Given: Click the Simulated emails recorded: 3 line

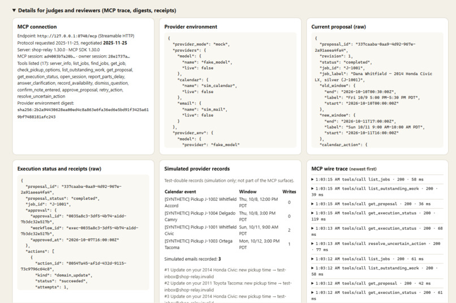Looking at the screenshot, I should [192, 259].
